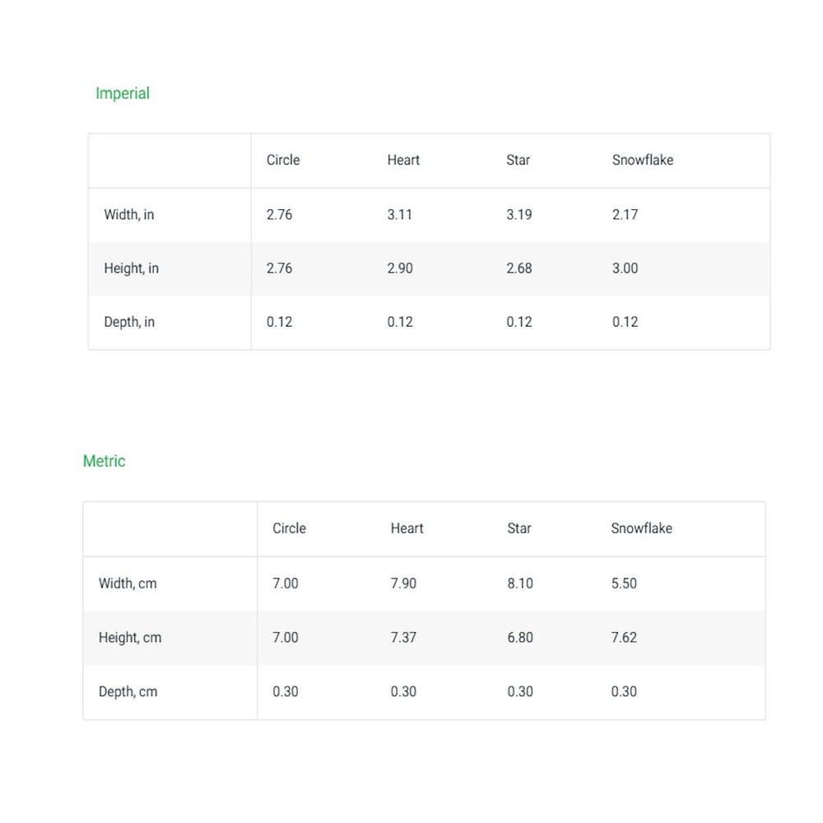823x823 pixels.
Task: Select Heart column header in Imperial table
Action: tap(403, 160)
